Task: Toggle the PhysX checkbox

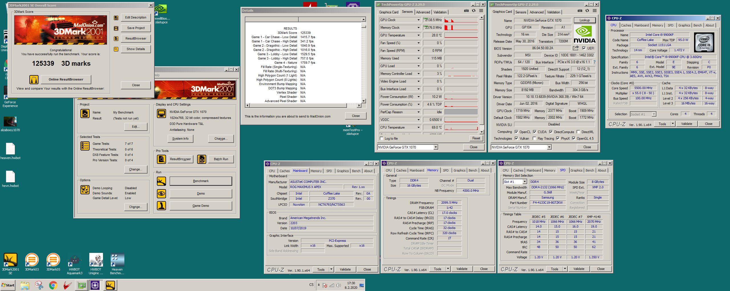Action: click(557, 139)
